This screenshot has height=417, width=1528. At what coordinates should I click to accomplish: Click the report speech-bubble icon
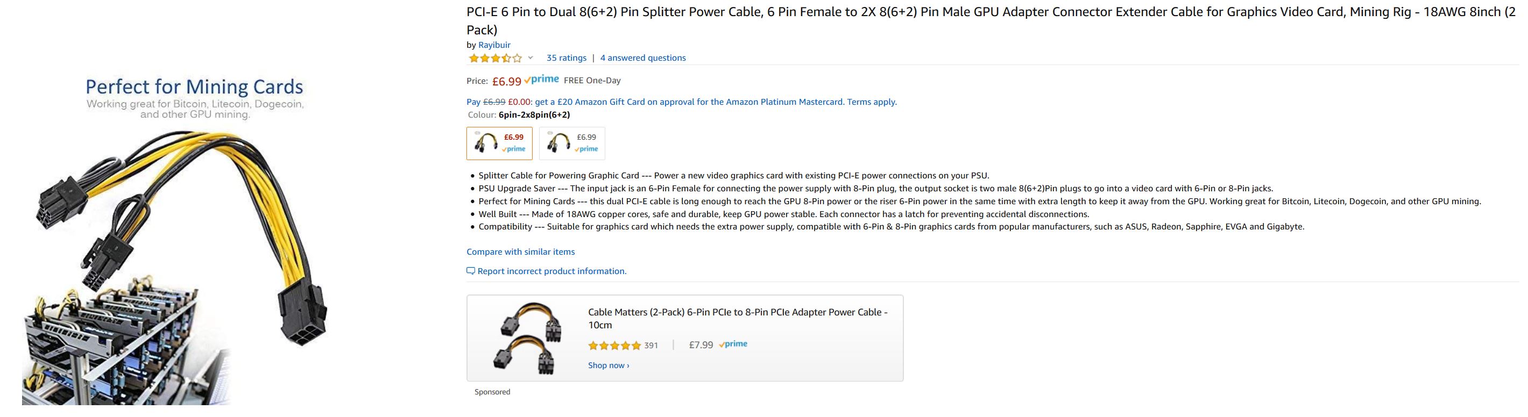[471, 271]
